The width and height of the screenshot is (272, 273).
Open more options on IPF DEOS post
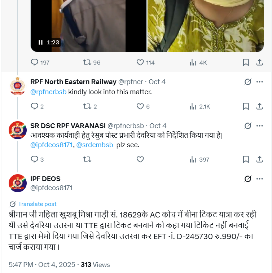(259, 179)
